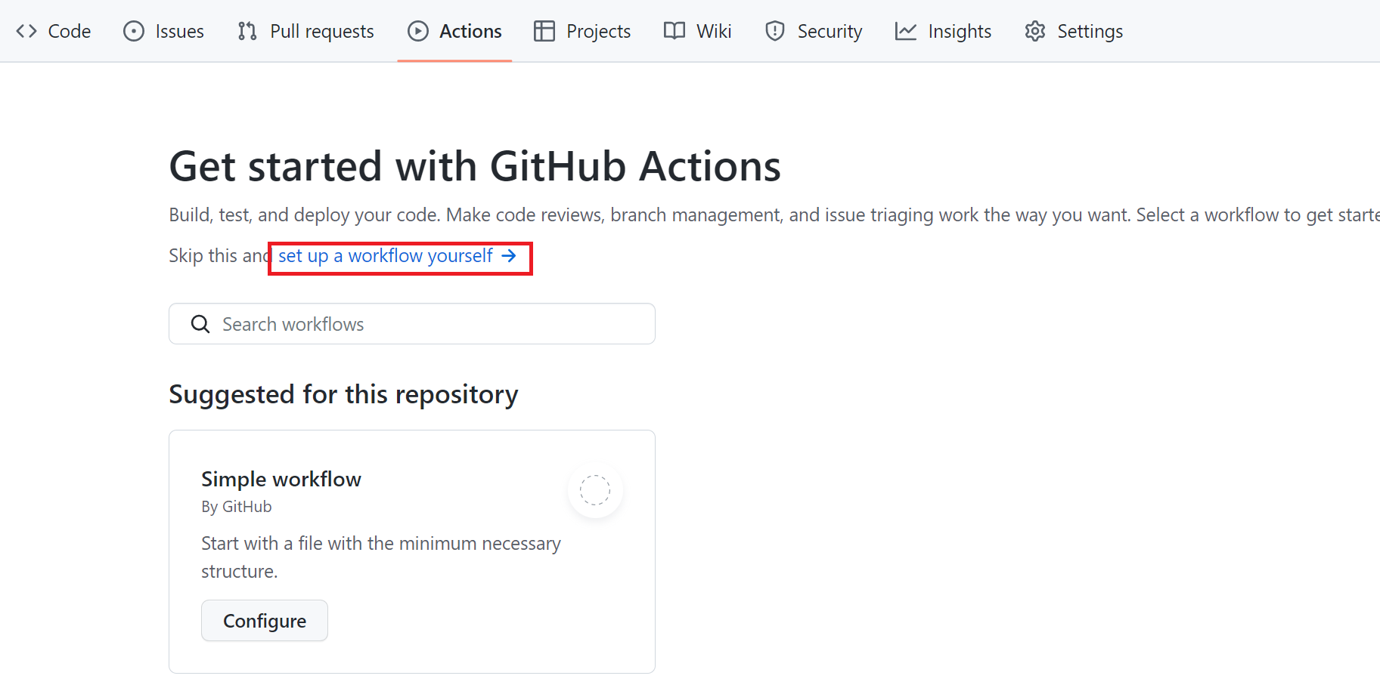Click the Projects table icon
The width and height of the screenshot is (1380, 685).
coord(544,31)
